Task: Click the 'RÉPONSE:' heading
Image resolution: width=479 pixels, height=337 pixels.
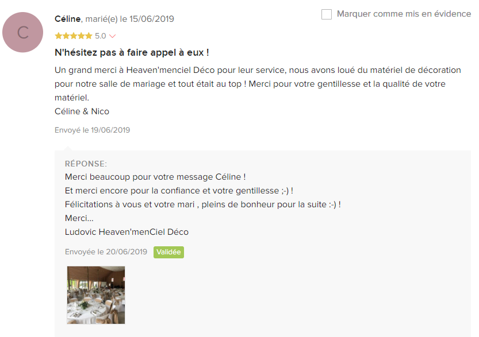Action: (x=86, y=164)
